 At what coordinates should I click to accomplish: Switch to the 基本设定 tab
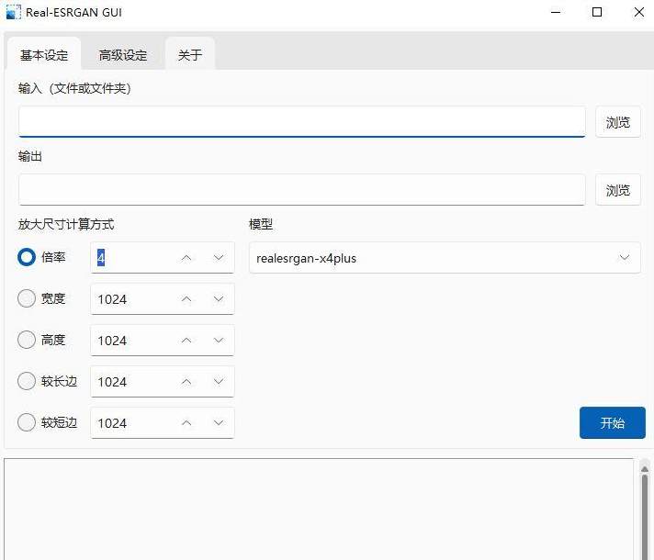pos(44,54)
